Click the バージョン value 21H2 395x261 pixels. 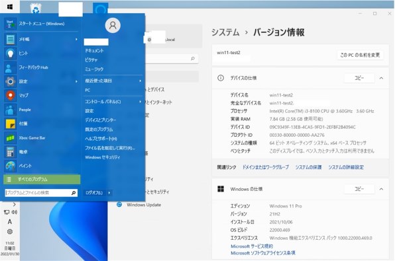pos(274,214)
